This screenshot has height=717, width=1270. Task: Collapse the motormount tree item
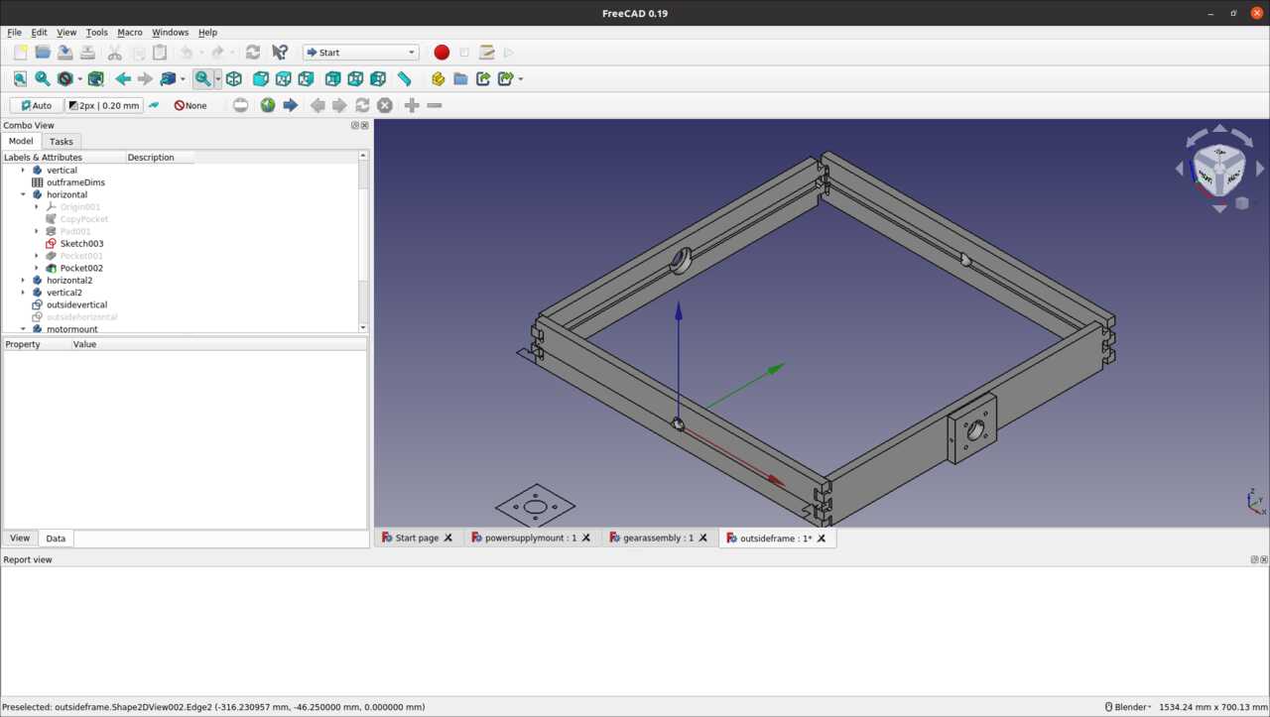pyautogui.click(x=23, y=329)
